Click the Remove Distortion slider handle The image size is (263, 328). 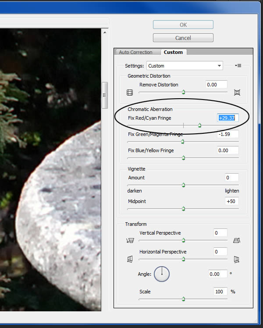pyautogui.click(x=183, y=92)
